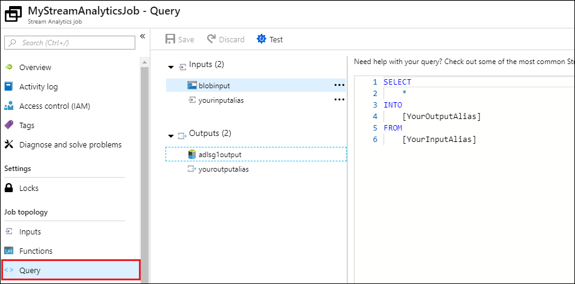Open Locks under Settings

(x=29, y=189)
